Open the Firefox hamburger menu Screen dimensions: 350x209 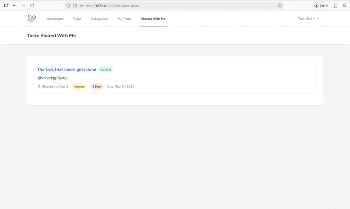pos(344,6)
